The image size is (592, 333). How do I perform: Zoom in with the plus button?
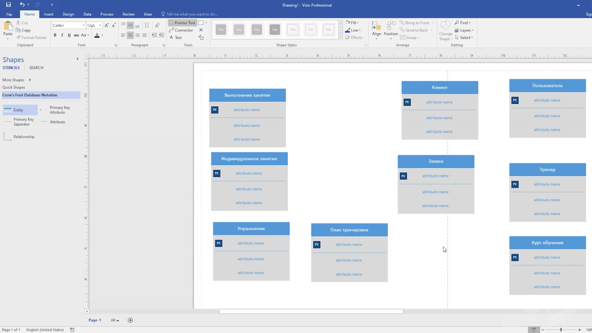(580, 330)
